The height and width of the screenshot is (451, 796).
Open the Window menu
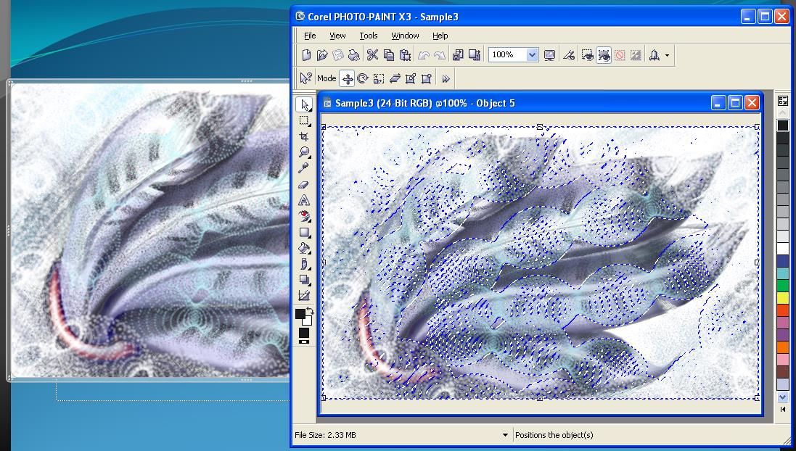click(x=405, y=36)
